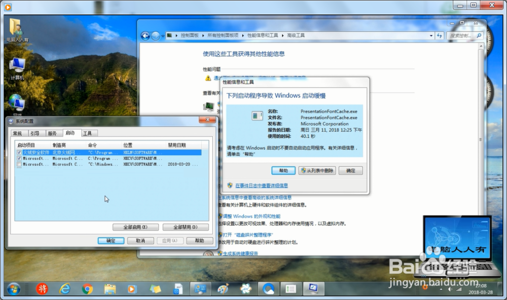Click 帮助 in System Configuration
Screen dimensions: 507x300
pyautogui.click(x=199, y=241)
